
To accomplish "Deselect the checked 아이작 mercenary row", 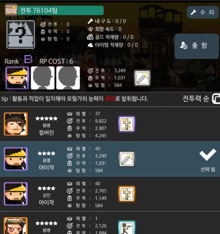I will [110, 159].
